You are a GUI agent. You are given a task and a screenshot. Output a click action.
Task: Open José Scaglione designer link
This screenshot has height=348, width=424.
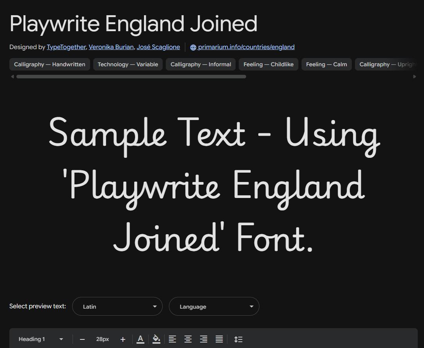(x=158, y=47)
